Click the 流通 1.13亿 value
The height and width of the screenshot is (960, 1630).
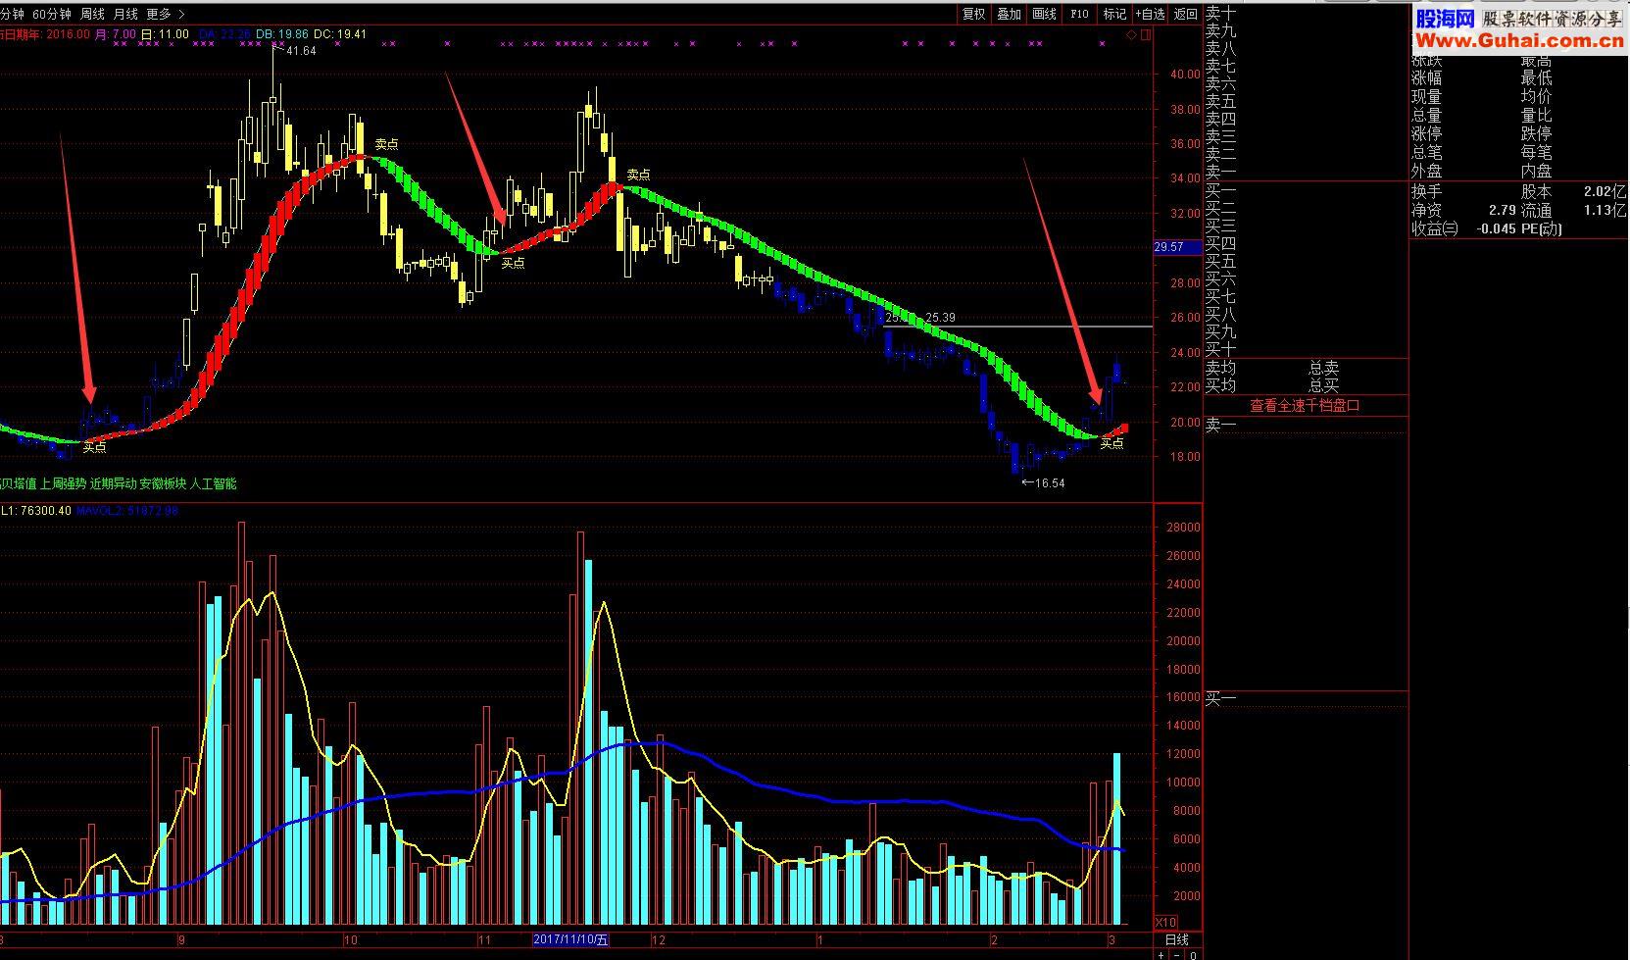[1605, 210]
